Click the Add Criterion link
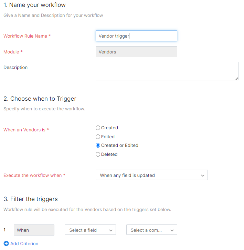The width and height of the screenshot is (244, 250). click(24, 243)
